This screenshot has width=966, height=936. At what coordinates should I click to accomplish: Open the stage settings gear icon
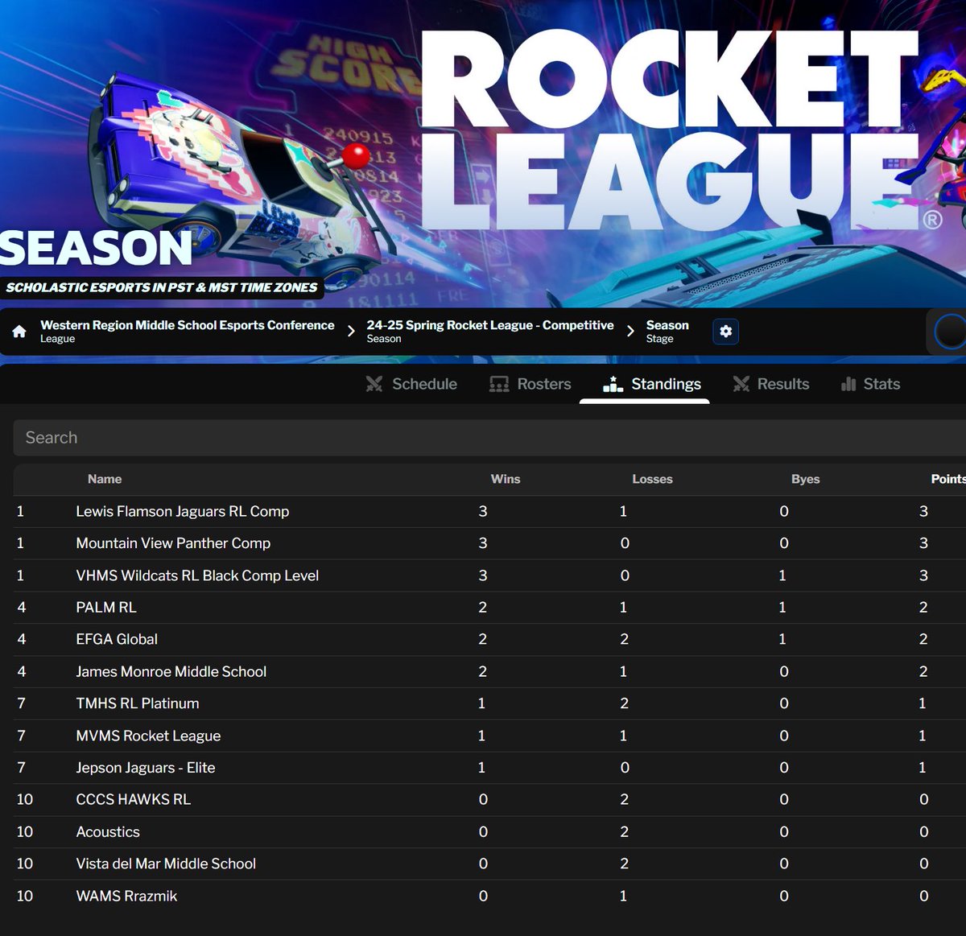point(725,332)
